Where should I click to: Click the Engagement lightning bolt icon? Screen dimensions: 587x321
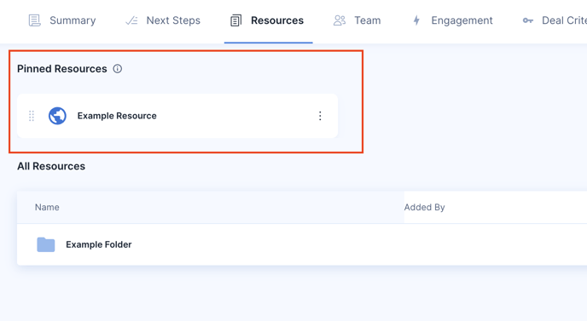416,20
